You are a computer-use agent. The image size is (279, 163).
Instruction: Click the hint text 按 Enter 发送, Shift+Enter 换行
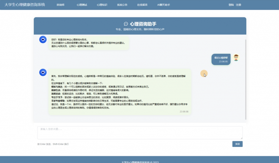[53, 144]
